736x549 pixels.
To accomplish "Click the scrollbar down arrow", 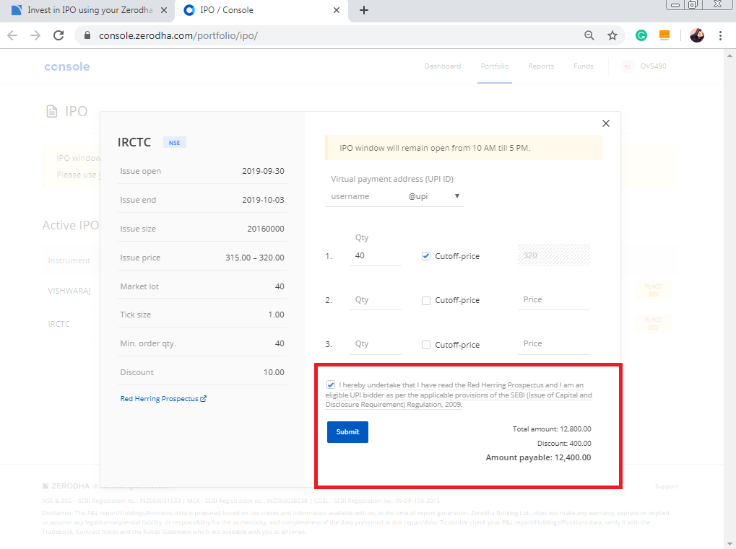I will [730, 543].
